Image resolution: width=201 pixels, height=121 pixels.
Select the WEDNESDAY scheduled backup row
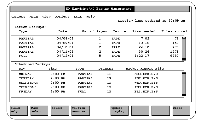coord(88,83)
